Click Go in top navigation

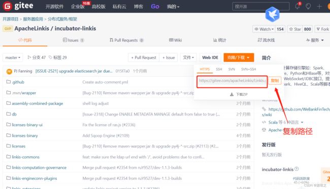(155, 7)
